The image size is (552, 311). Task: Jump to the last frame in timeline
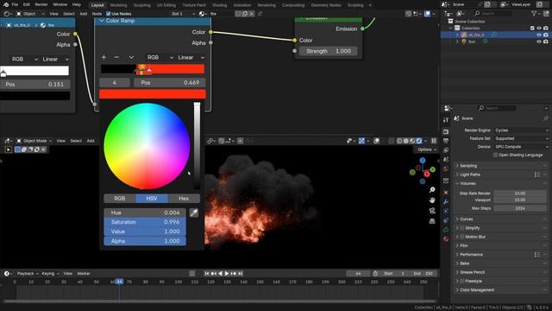click(x=240, y=273)
